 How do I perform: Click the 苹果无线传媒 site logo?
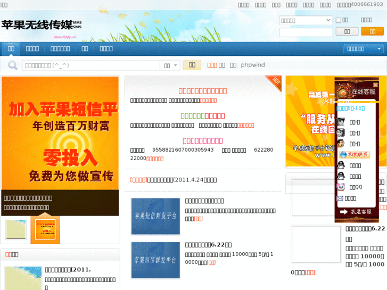pos(42,25)
